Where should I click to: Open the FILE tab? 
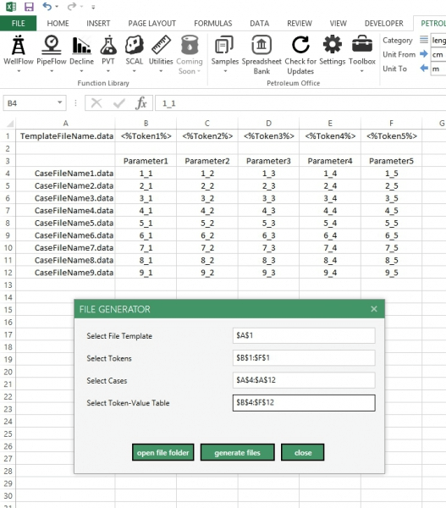[18, 24]
